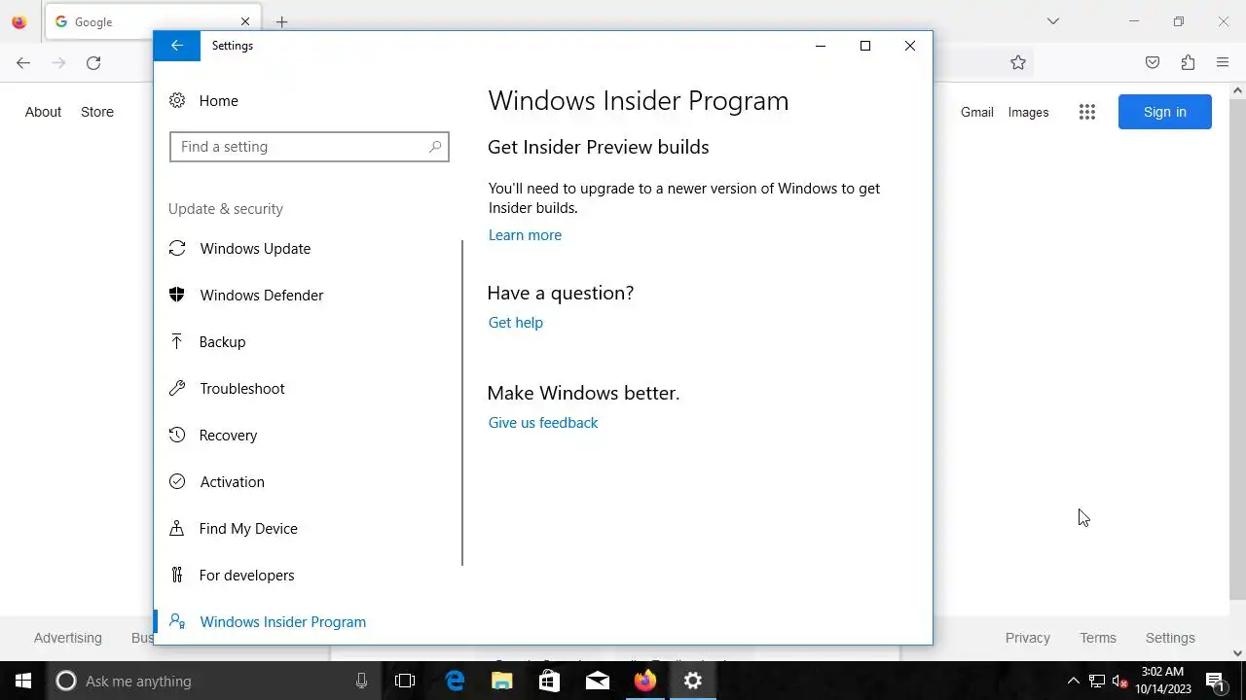Image resolution: width=1246 pixels, height=700 pixels.
Task: Open Task View on the taskbar
Action: pyautogui.click(x=405, y=681)
